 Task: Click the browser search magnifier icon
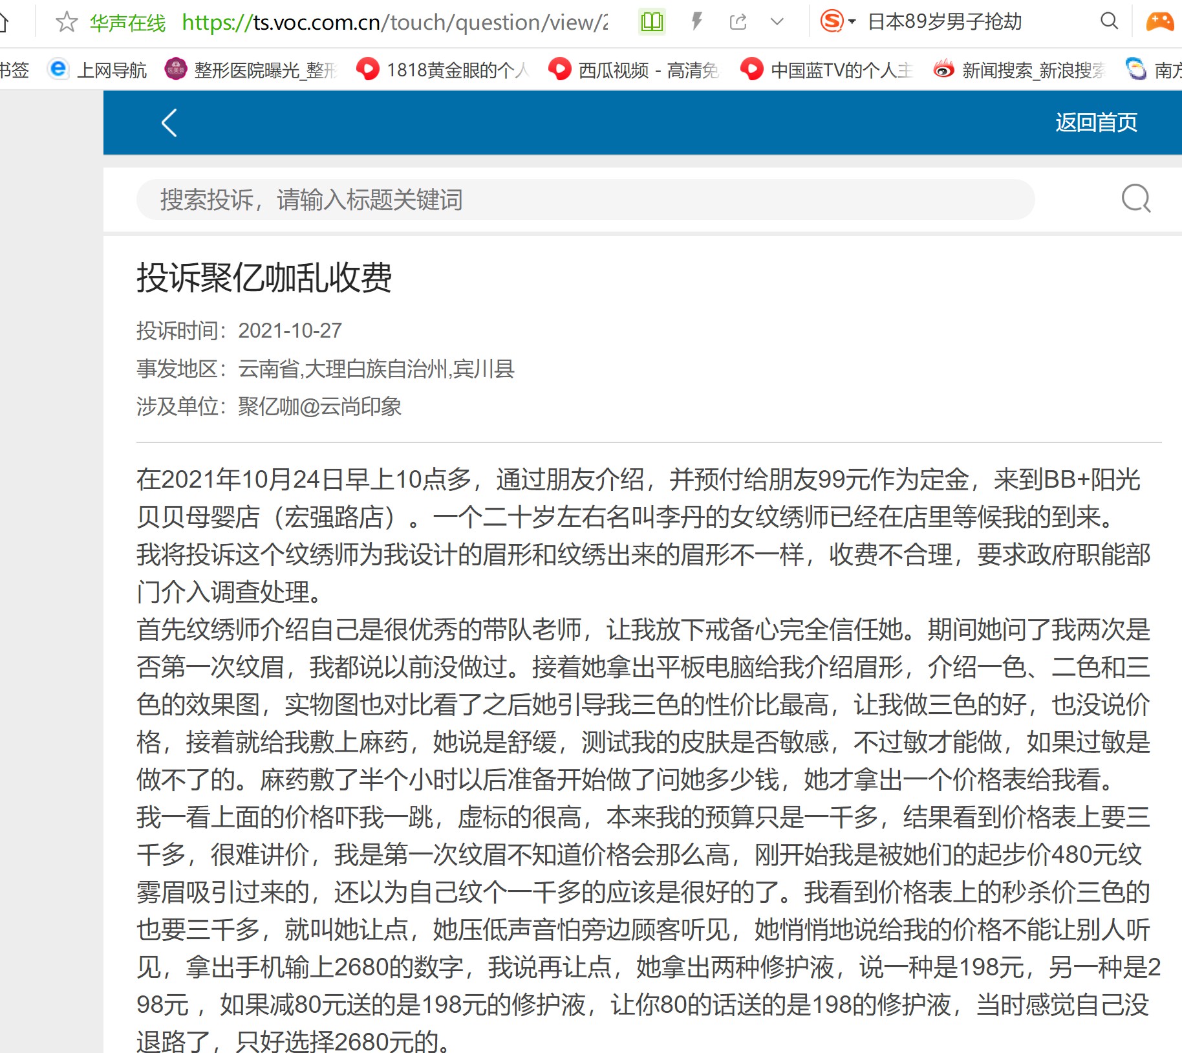[x=1109, y=21]
